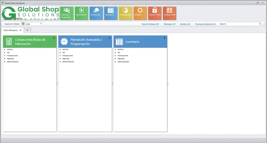Click the supervisor status lookup icon
The width and height of the screenshot is (267, 143).
point(23,24)
